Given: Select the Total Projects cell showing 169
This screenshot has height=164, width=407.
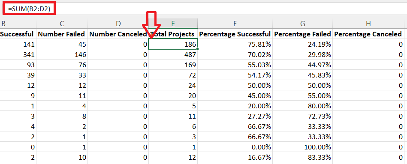Looking at the screenshot, I should pyautogui.click(x=173, y=65).
